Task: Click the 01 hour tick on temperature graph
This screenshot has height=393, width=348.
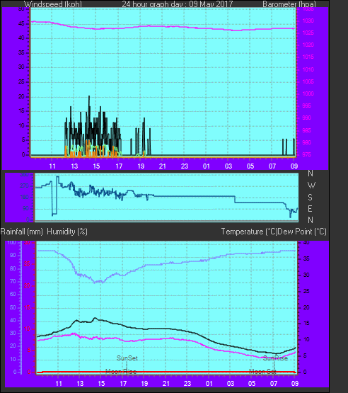Action: pos(209,384)
